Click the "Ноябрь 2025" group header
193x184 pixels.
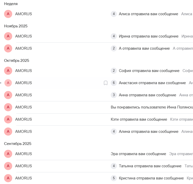point(16,26)
